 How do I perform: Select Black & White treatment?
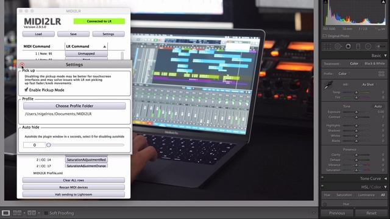[x=375, y=63]
